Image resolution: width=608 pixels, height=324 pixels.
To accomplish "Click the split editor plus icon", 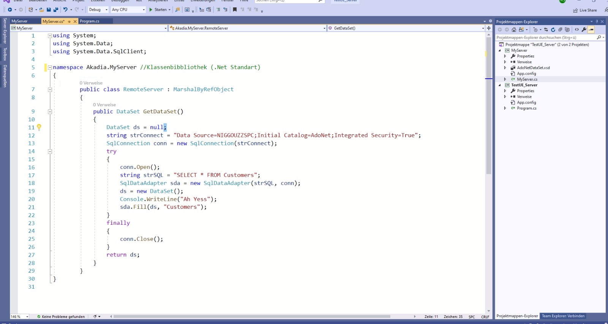I will click(489, 28).
